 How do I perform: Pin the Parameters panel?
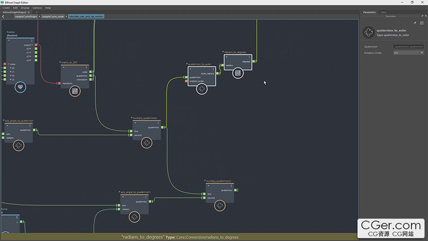[415, 23]
